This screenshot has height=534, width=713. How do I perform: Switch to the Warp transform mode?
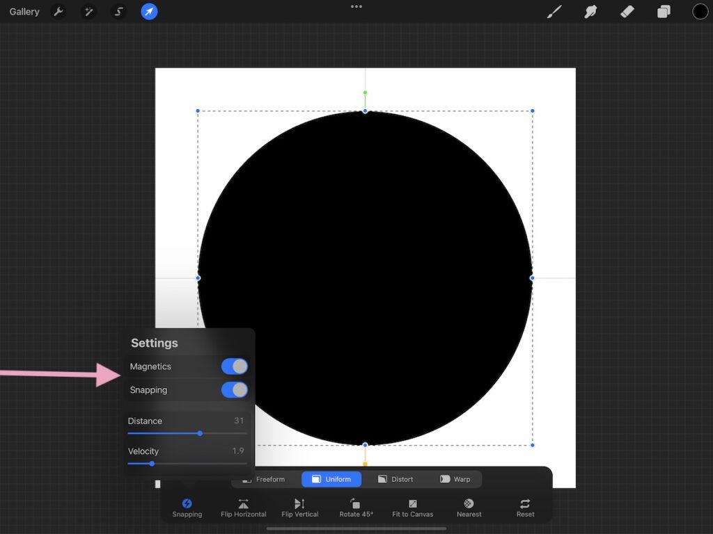pyautogui.click(x=456, y=479)
